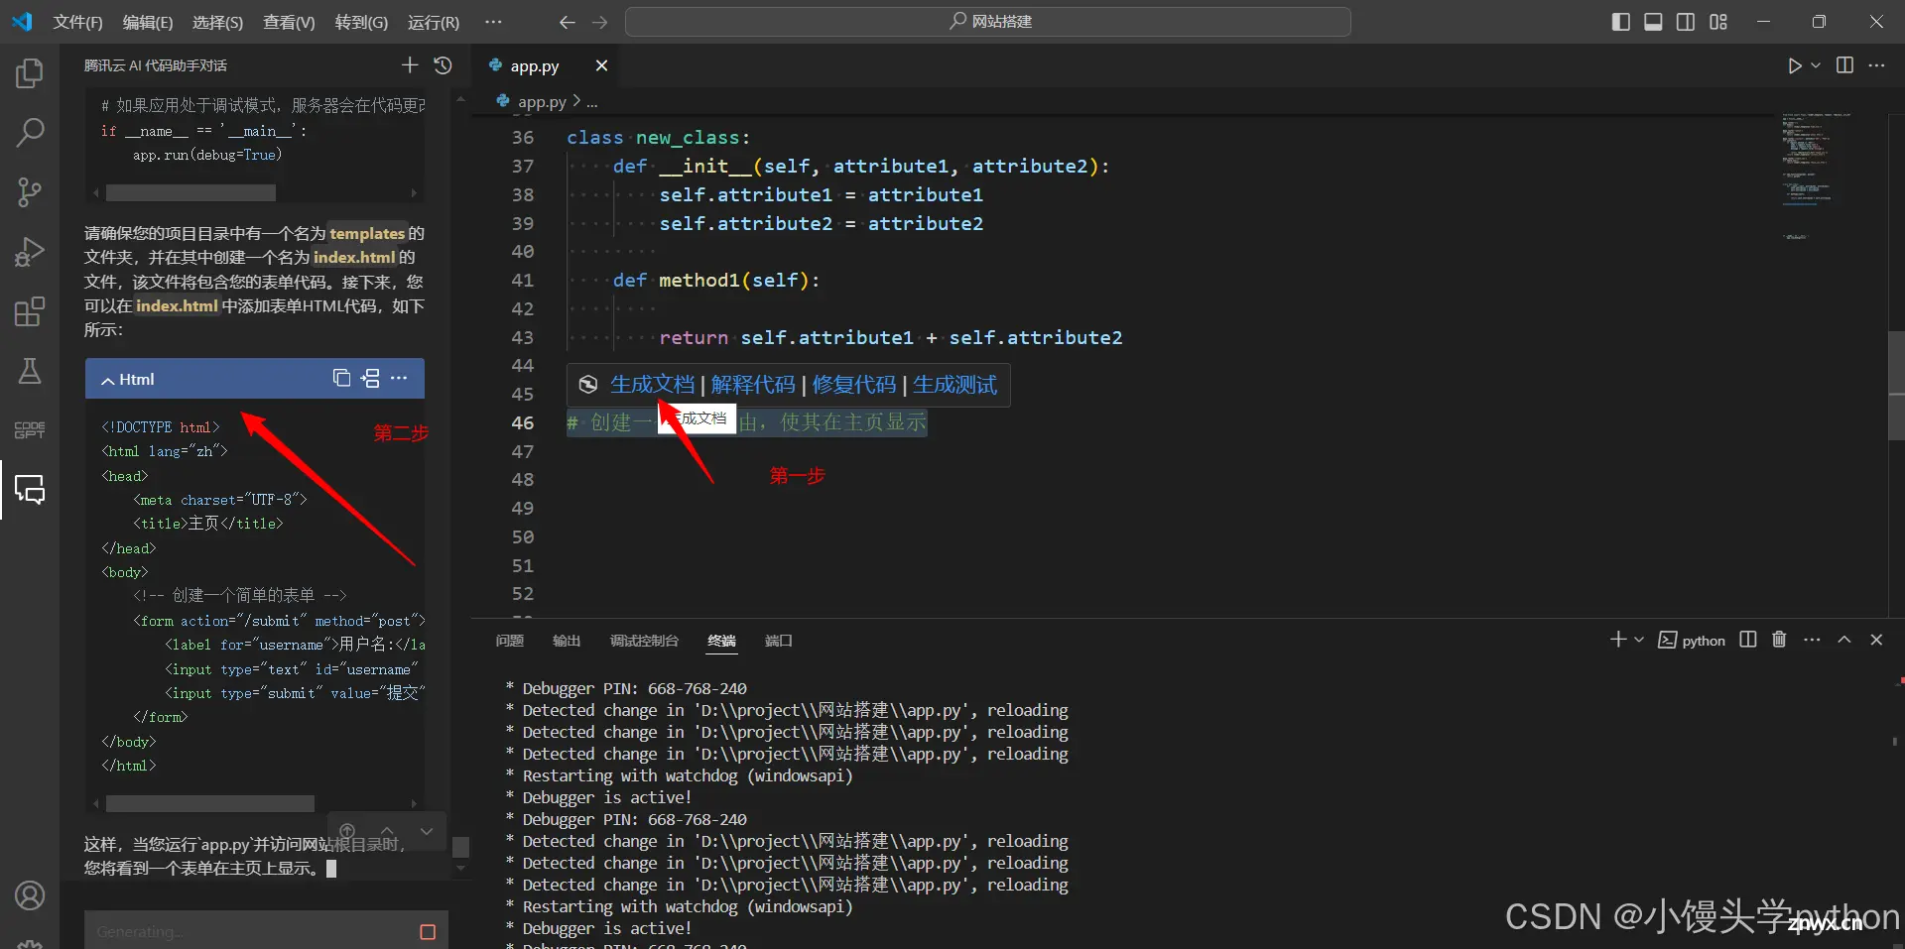Go back with navigation arrow

[567, 22]
